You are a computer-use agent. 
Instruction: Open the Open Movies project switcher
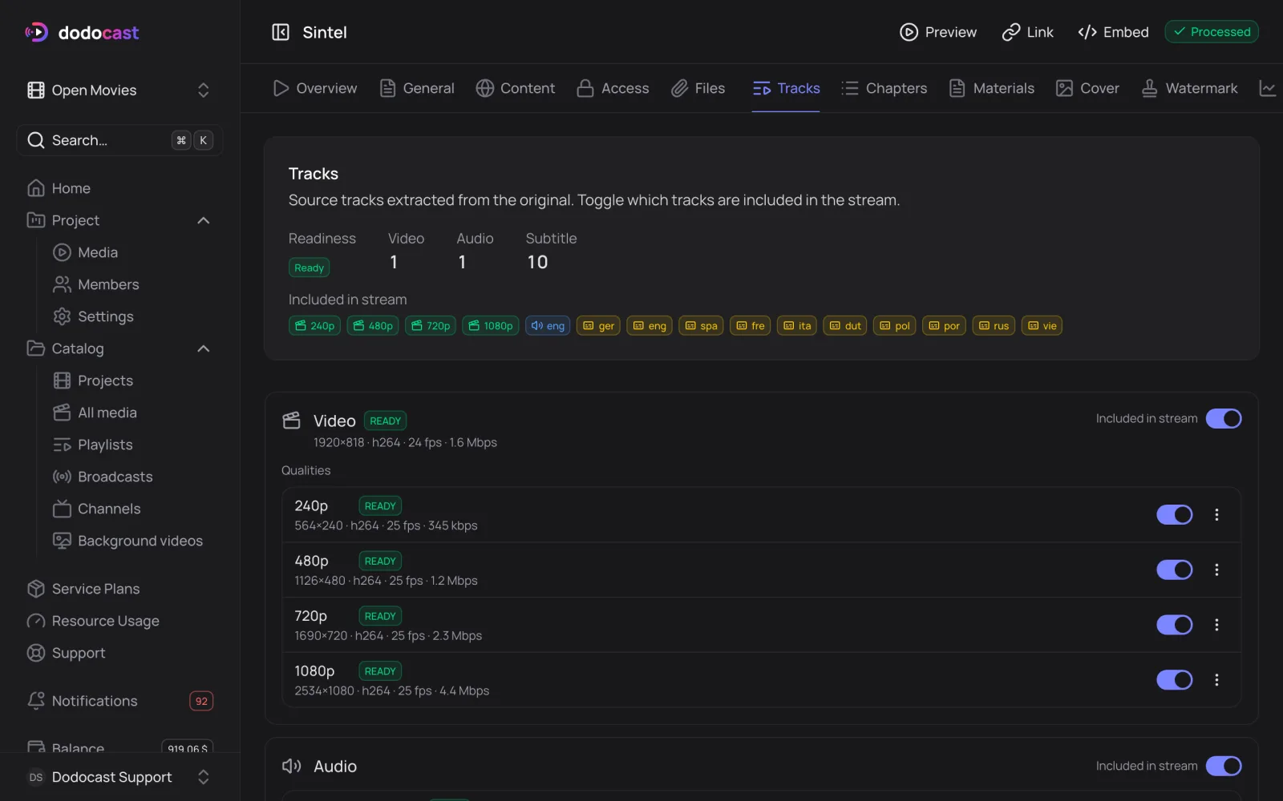[120, 91]
